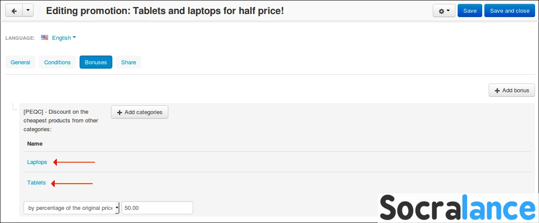
Task: Click the plus icon on Add categories
Action: click(x=119, y=112)
